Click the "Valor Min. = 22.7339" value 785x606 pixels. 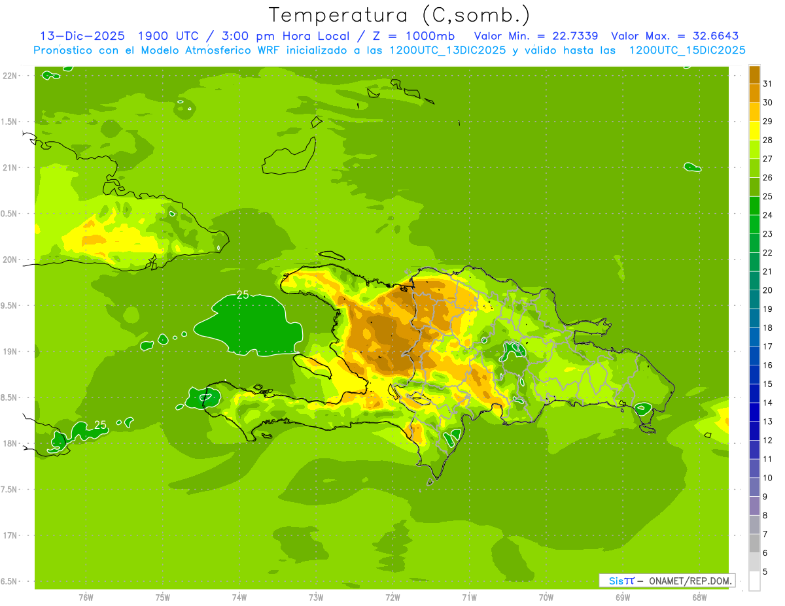(536, 36)
